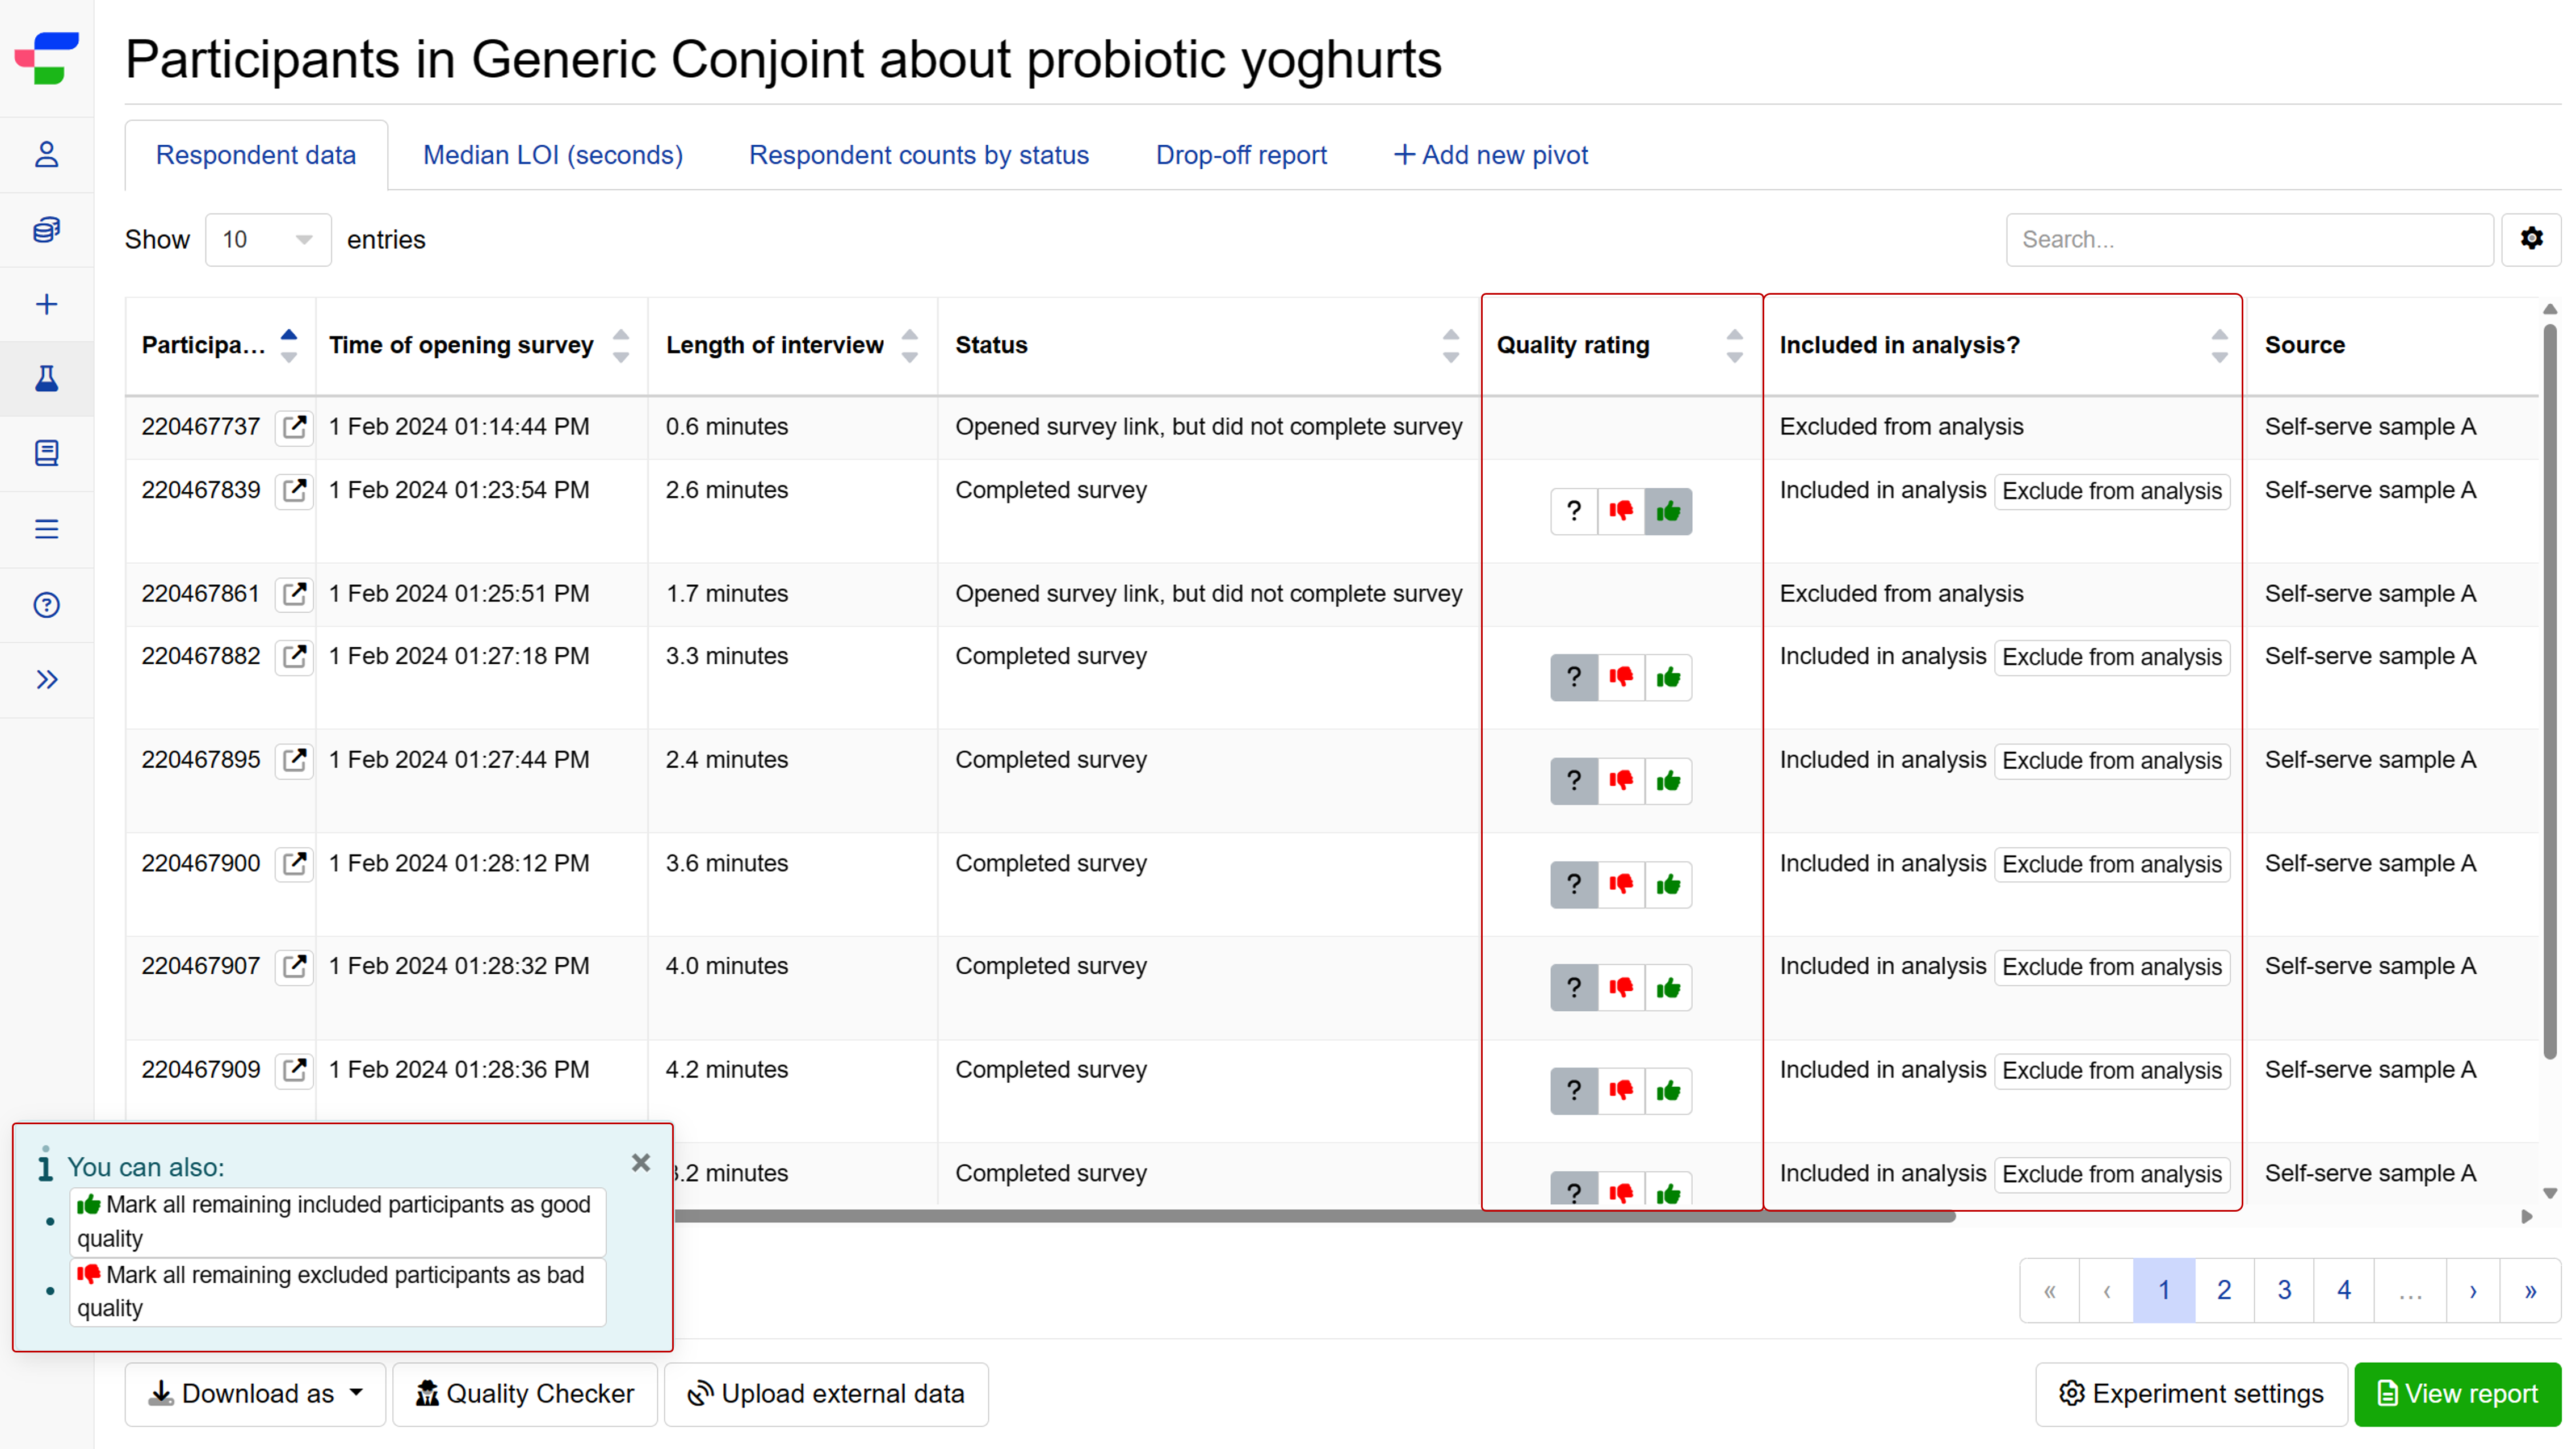2576x1449 pixels.
Task: Open participant 220467839 in new window
Action: point(294,490)
